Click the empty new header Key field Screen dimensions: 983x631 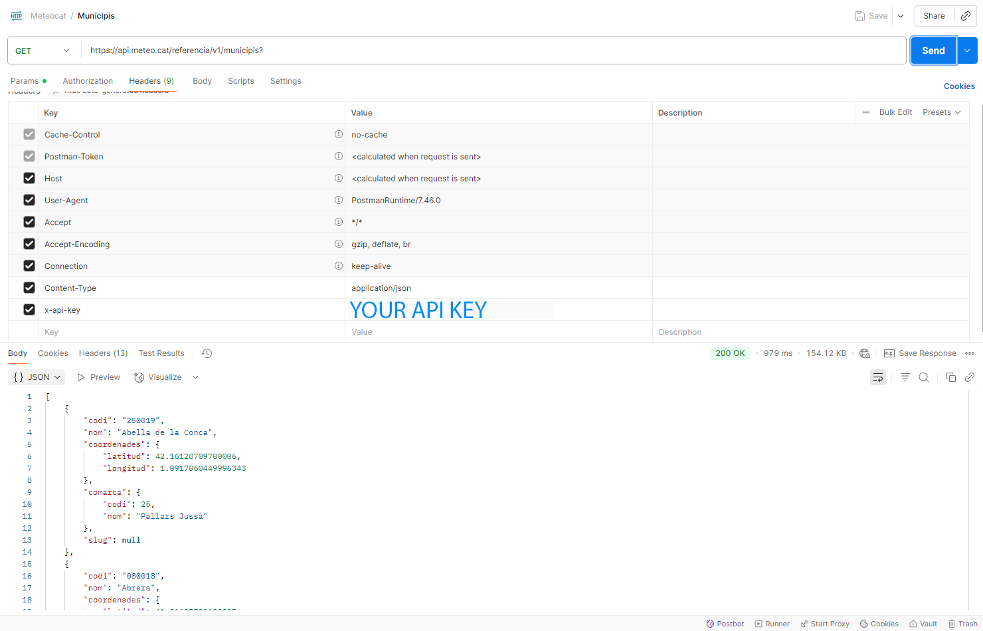(191, 332)
